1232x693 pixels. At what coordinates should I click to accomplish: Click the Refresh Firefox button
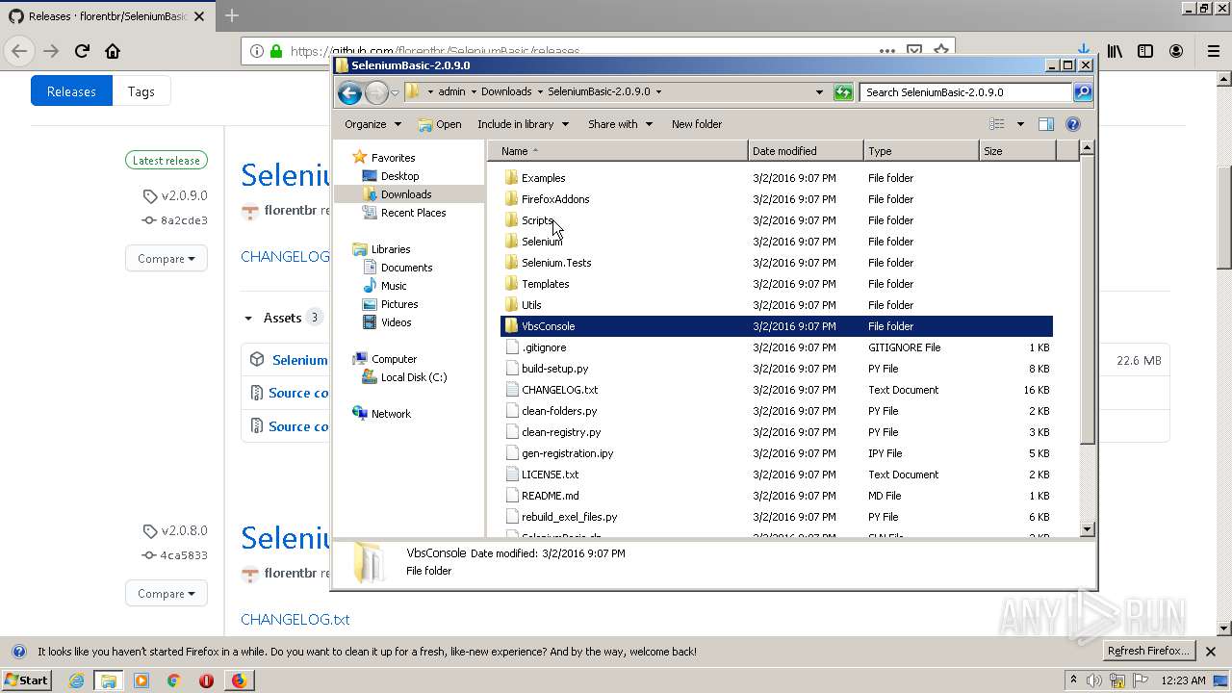coord(1148,651)
